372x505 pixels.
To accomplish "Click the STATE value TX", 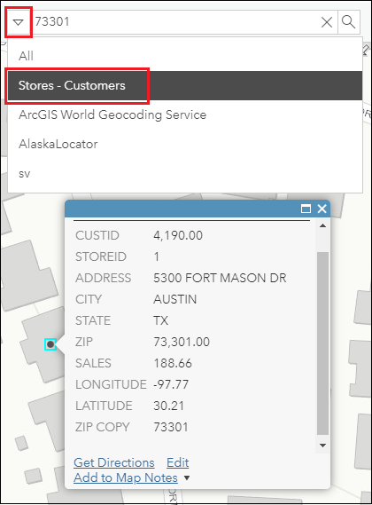I will click(x=161, y=320).
